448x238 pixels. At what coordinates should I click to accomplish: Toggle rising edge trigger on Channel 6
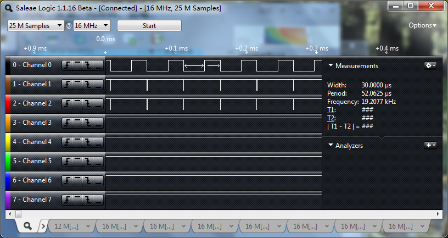[67, 181]
